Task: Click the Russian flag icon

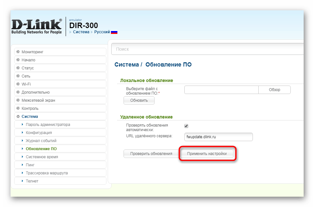Action: click(114, 32)
